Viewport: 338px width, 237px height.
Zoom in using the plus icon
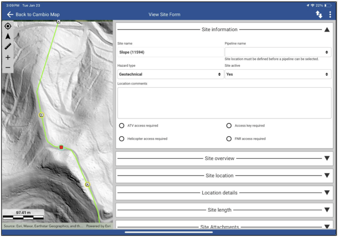(8, 57)
